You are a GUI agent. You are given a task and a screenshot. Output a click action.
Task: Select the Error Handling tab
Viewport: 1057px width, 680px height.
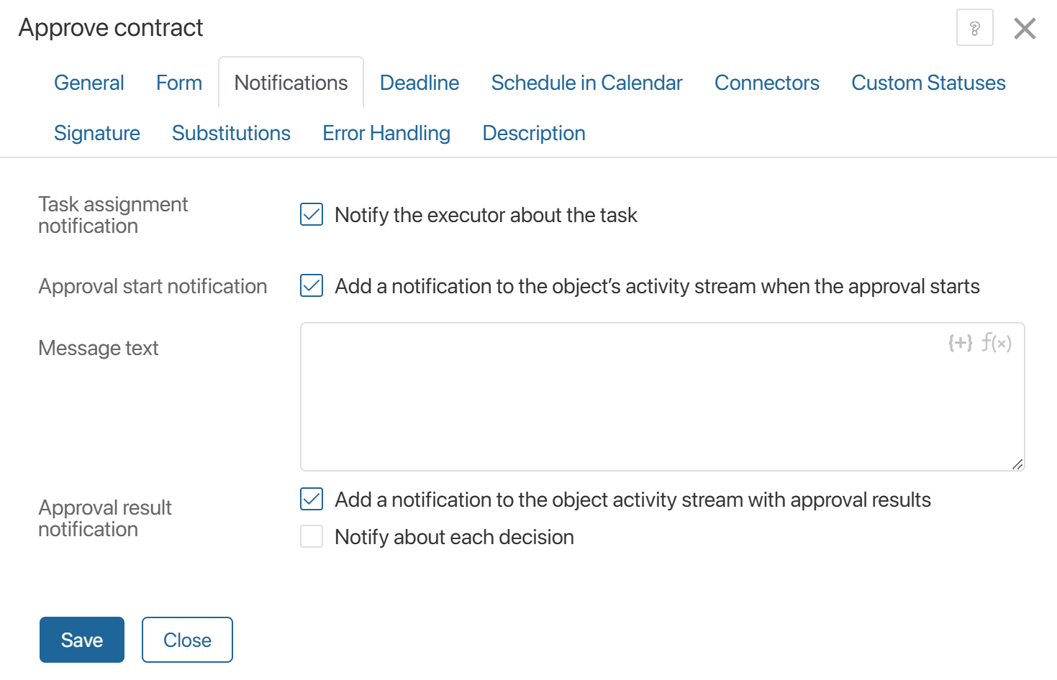(386, 134)
